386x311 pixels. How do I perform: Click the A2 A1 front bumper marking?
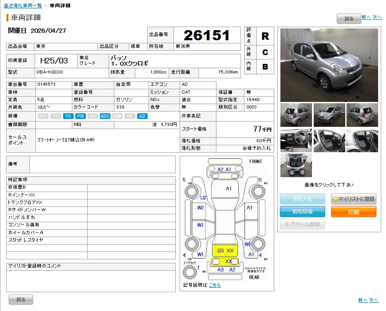click(224, 169)
